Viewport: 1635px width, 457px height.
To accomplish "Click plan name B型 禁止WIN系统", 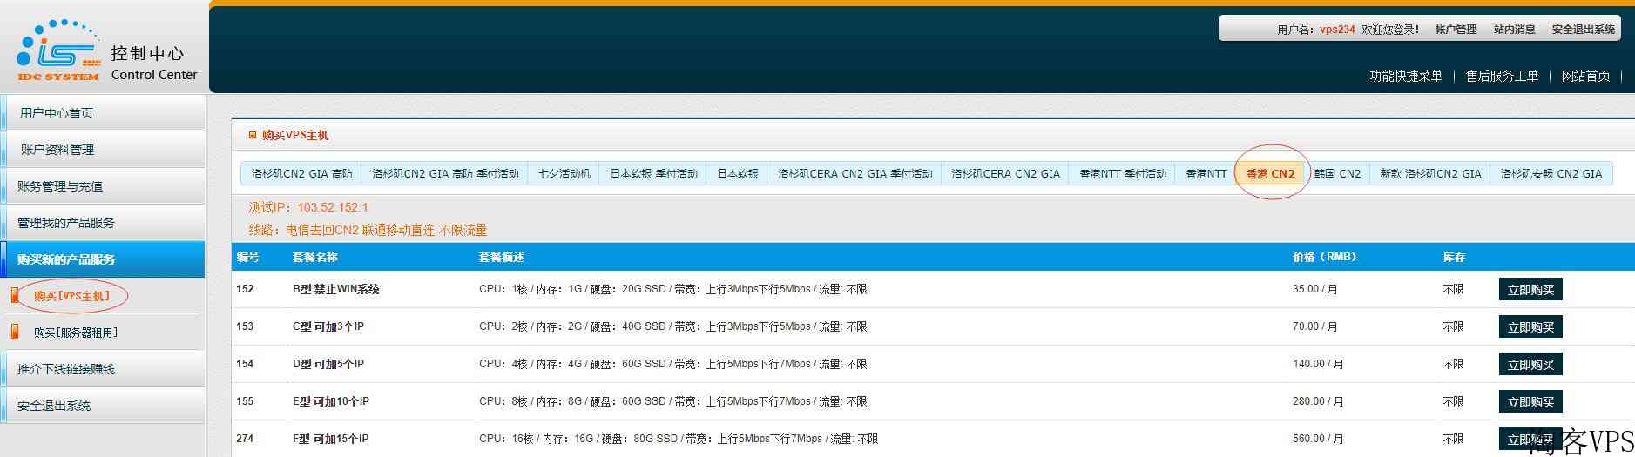I will 336,289.
